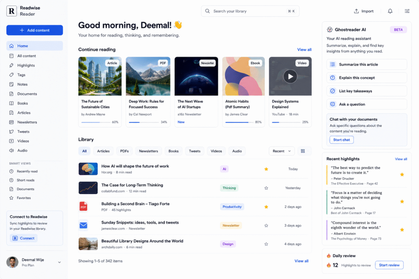
Task: Click the Future of Sustainable Cities progress bar
Action: tap(96, 122)
